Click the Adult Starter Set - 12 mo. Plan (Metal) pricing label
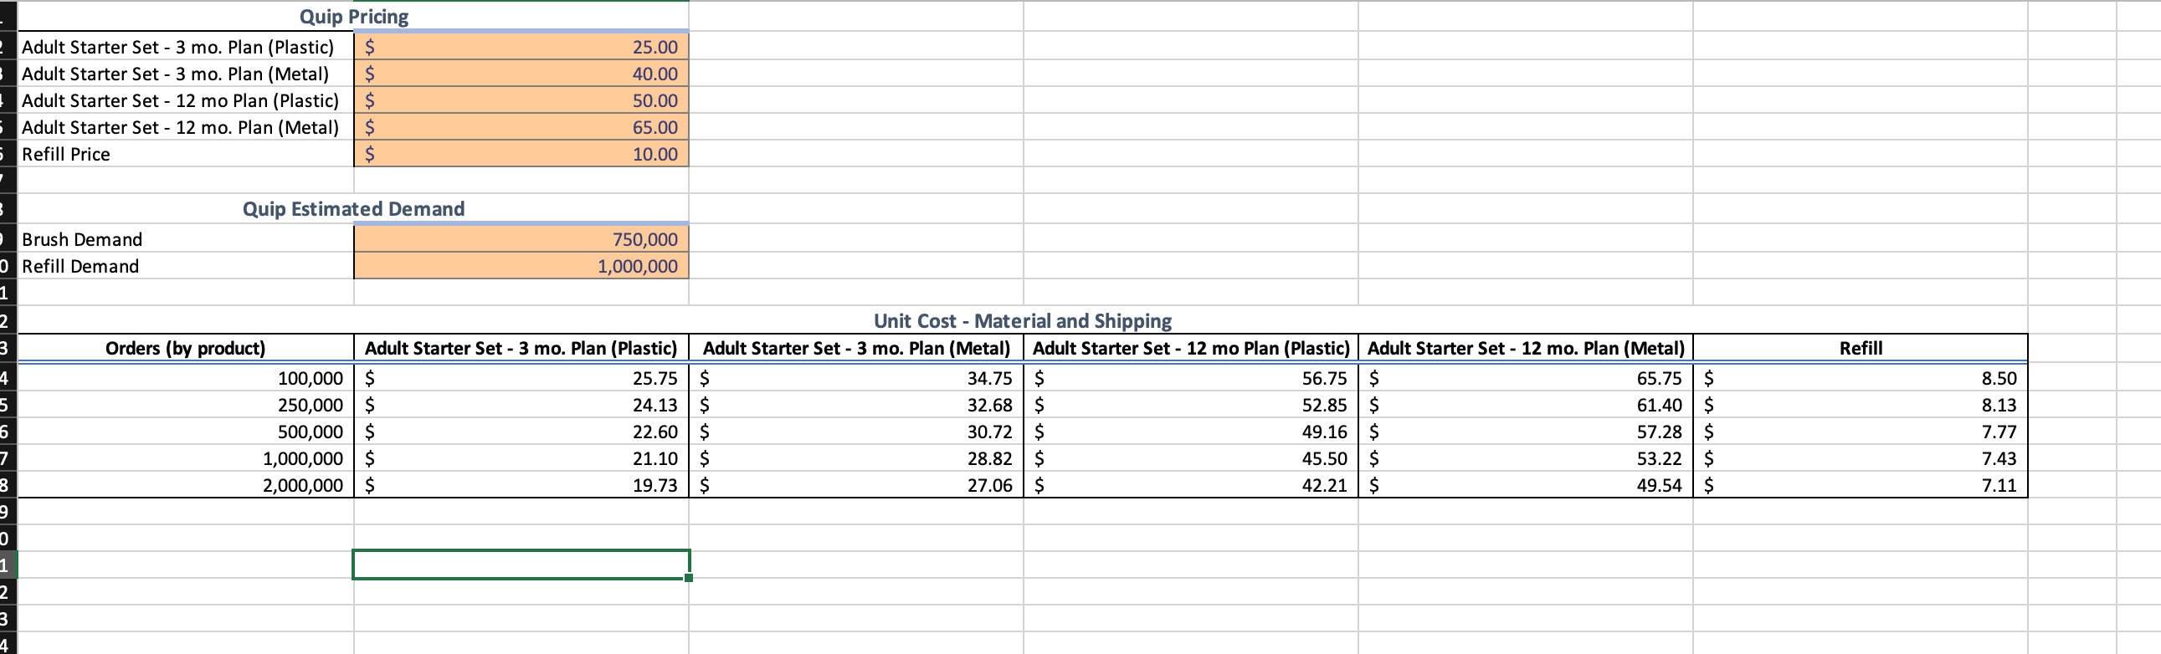Viewport: 2161px width, 654px height. coord(181,127)
